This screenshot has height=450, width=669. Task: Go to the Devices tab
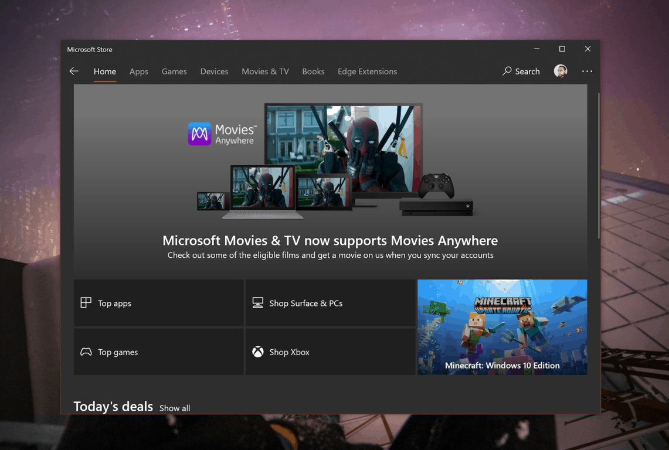(214, 71)
